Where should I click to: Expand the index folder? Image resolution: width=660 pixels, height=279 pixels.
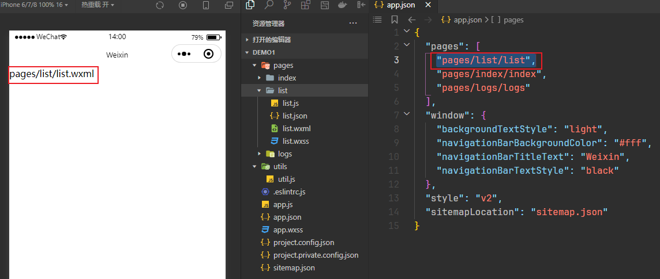304,78
